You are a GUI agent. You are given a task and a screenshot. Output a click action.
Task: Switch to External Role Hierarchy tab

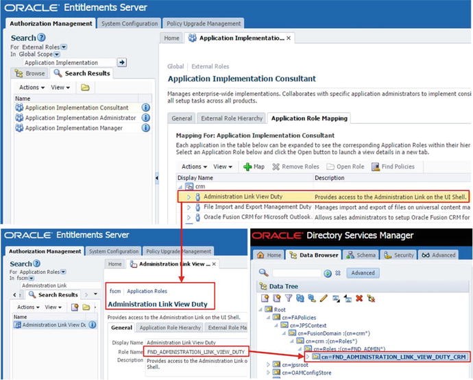pyautogui.click(x=232, y=118)
